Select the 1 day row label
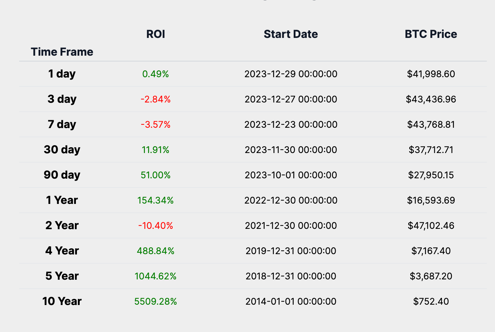 62,74
